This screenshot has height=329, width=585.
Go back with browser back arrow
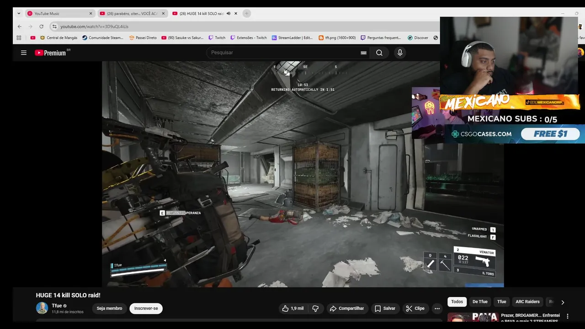tap(19, 27)
